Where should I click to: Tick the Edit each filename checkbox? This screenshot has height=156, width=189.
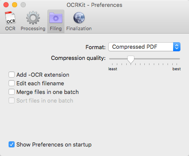[x=12, y=83]
